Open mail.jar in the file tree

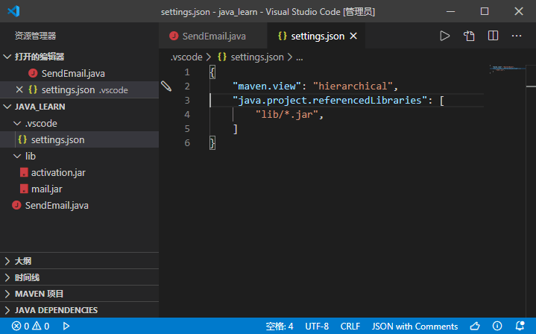46,189
